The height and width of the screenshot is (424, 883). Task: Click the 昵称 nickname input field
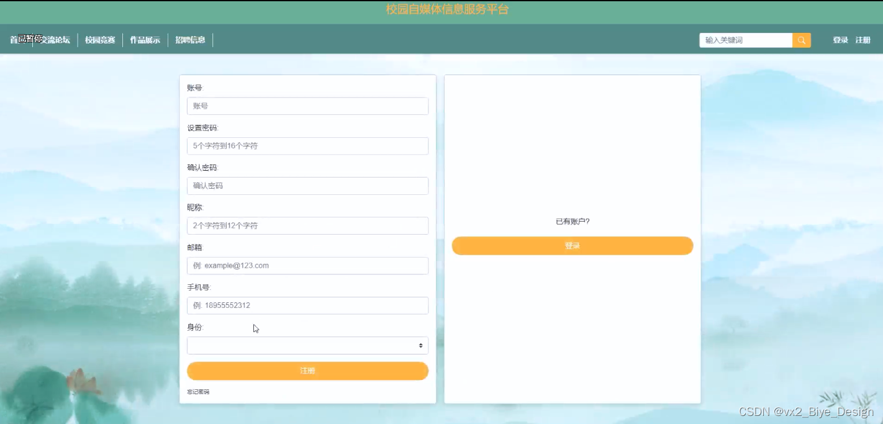307,225
